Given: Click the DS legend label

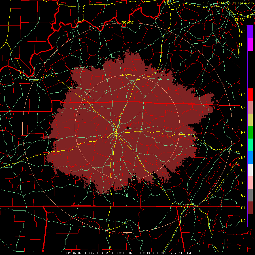Looking at the screenshot, I should pyautogui.click(x=243, y=170).
